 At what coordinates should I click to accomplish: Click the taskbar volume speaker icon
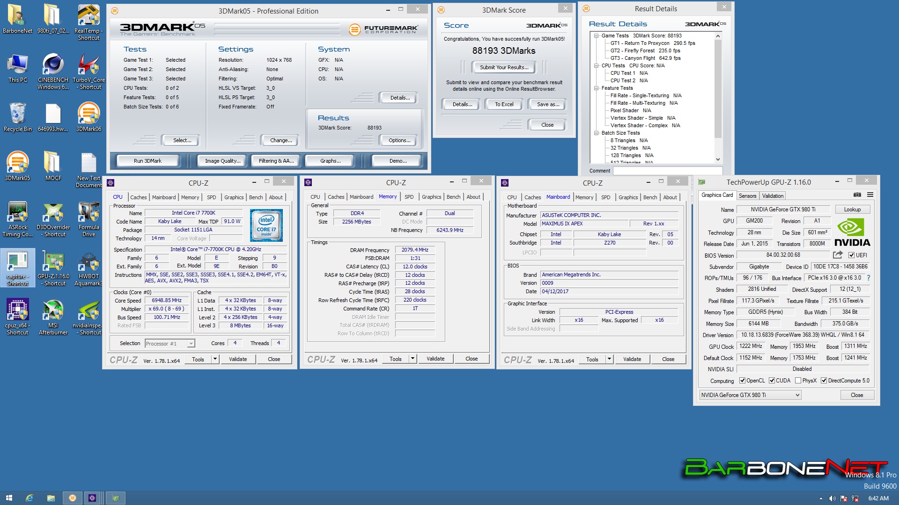(832, 498)
